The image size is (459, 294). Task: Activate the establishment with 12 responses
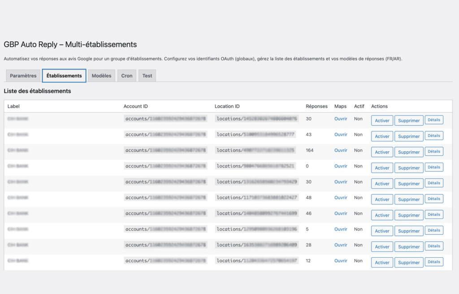tap(382, 263)
